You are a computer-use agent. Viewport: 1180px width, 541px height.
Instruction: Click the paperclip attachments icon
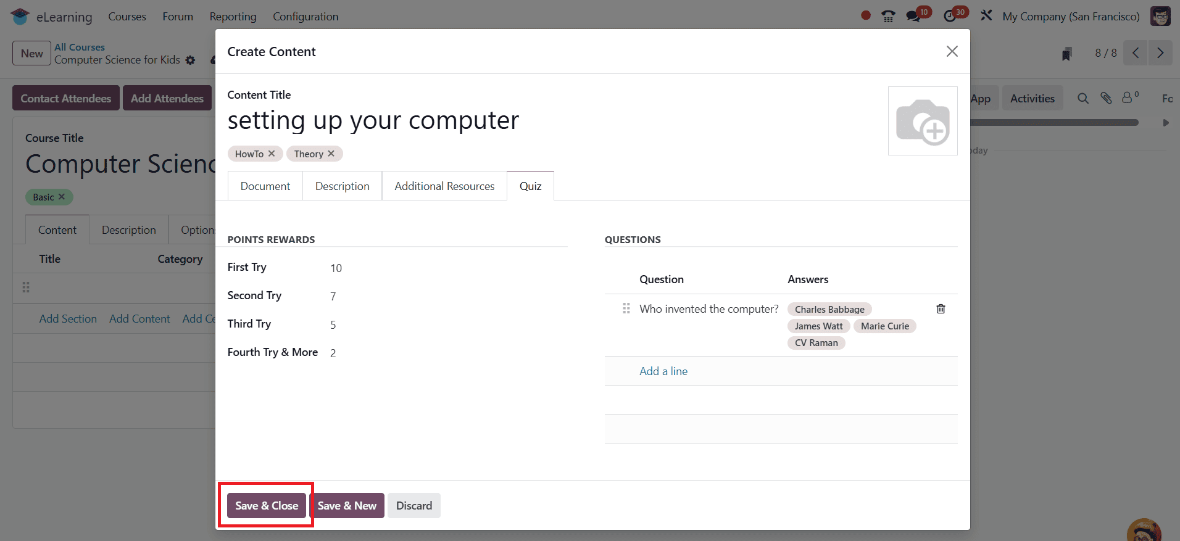point(1106,98)
